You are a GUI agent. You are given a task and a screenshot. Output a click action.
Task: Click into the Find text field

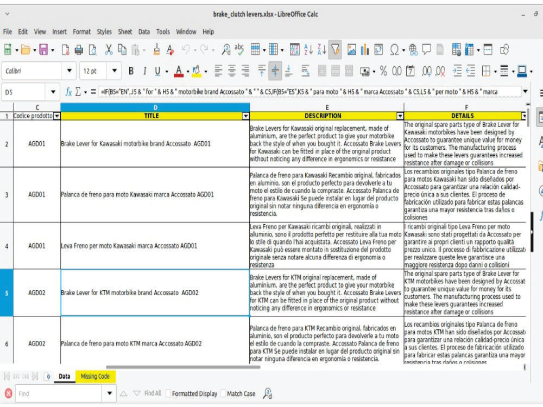click(x=59, y=393)
